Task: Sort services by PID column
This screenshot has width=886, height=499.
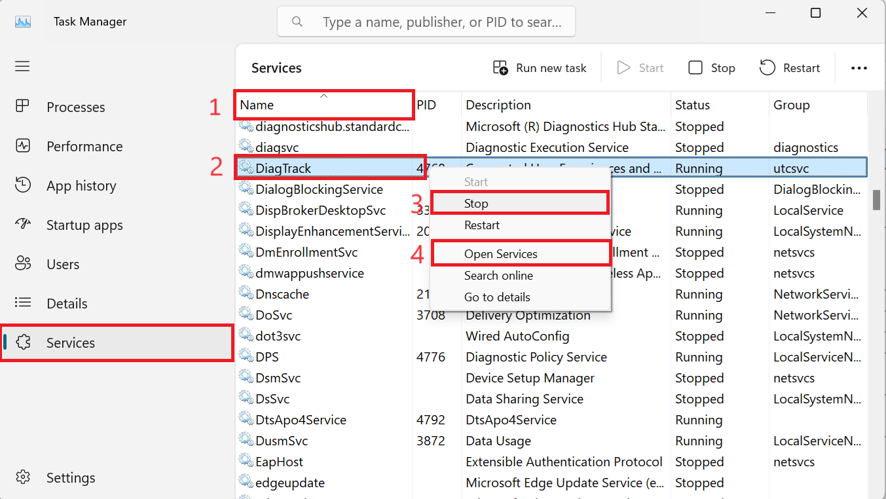Action: [x=437, y=105]
